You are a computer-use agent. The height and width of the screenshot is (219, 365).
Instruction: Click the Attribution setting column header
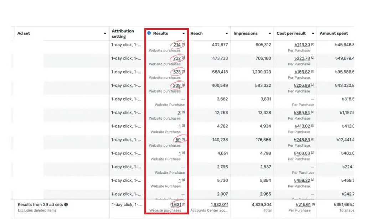coord(123,33)
